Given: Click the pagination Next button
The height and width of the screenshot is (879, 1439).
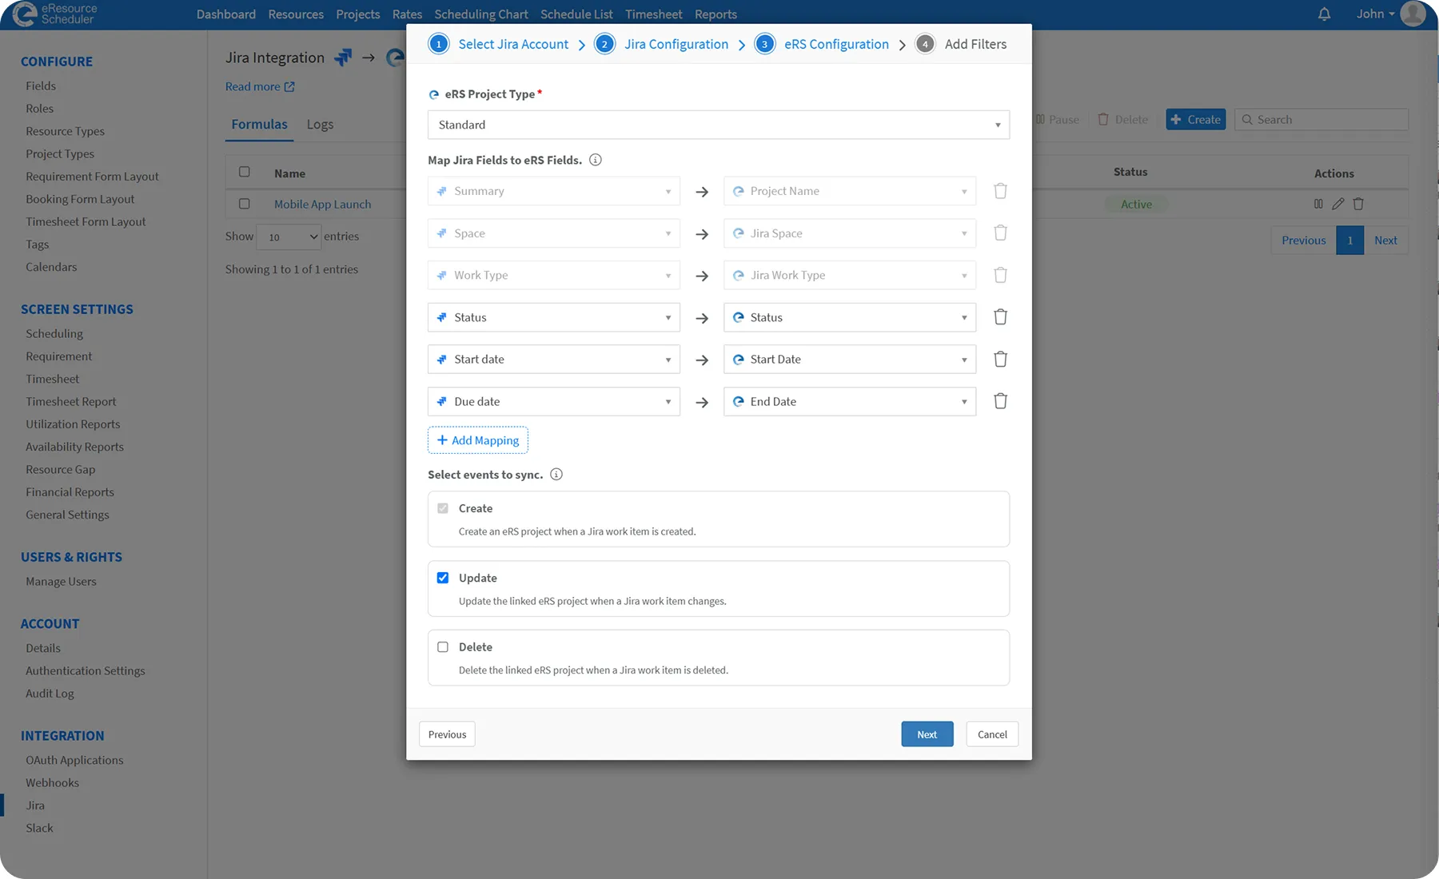Looking at the screenshot, I should click(1385, 241).
